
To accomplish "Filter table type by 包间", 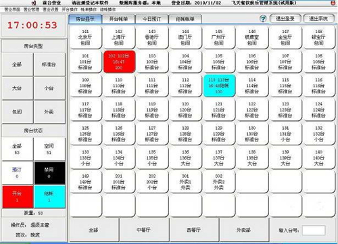I will pos(18,112).
